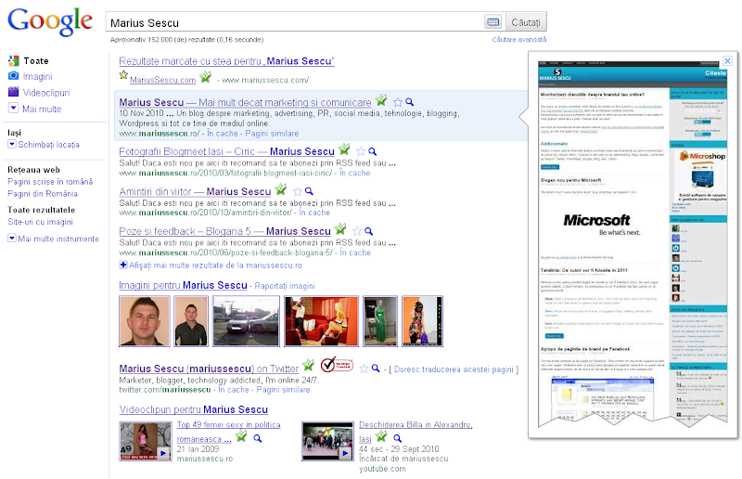The width and height of the screenshot is (742, 479).
Task: Star the Twitter result
Action: pos(364,369)
